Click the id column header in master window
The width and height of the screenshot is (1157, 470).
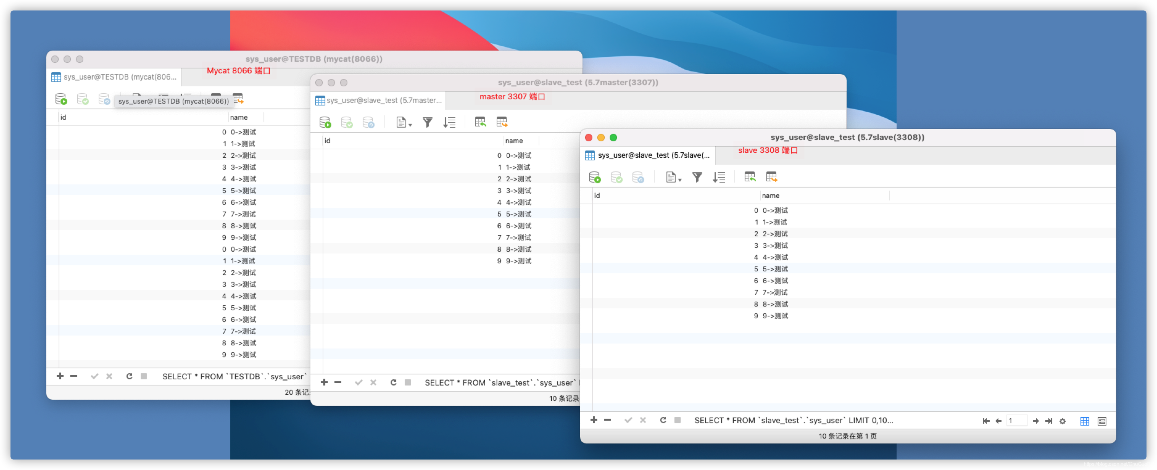point(413,141)
